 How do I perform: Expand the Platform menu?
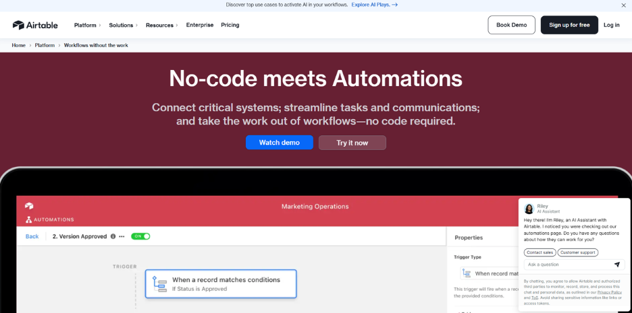click(x=88, y=25)
